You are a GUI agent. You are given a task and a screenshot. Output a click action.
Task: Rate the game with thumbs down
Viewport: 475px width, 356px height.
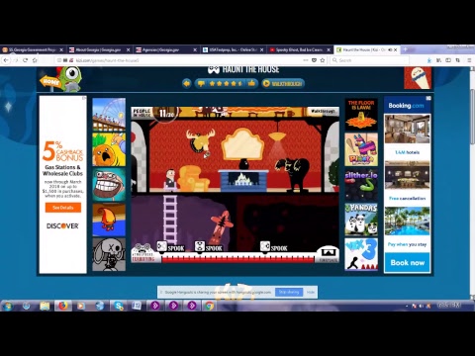(201, 83)
